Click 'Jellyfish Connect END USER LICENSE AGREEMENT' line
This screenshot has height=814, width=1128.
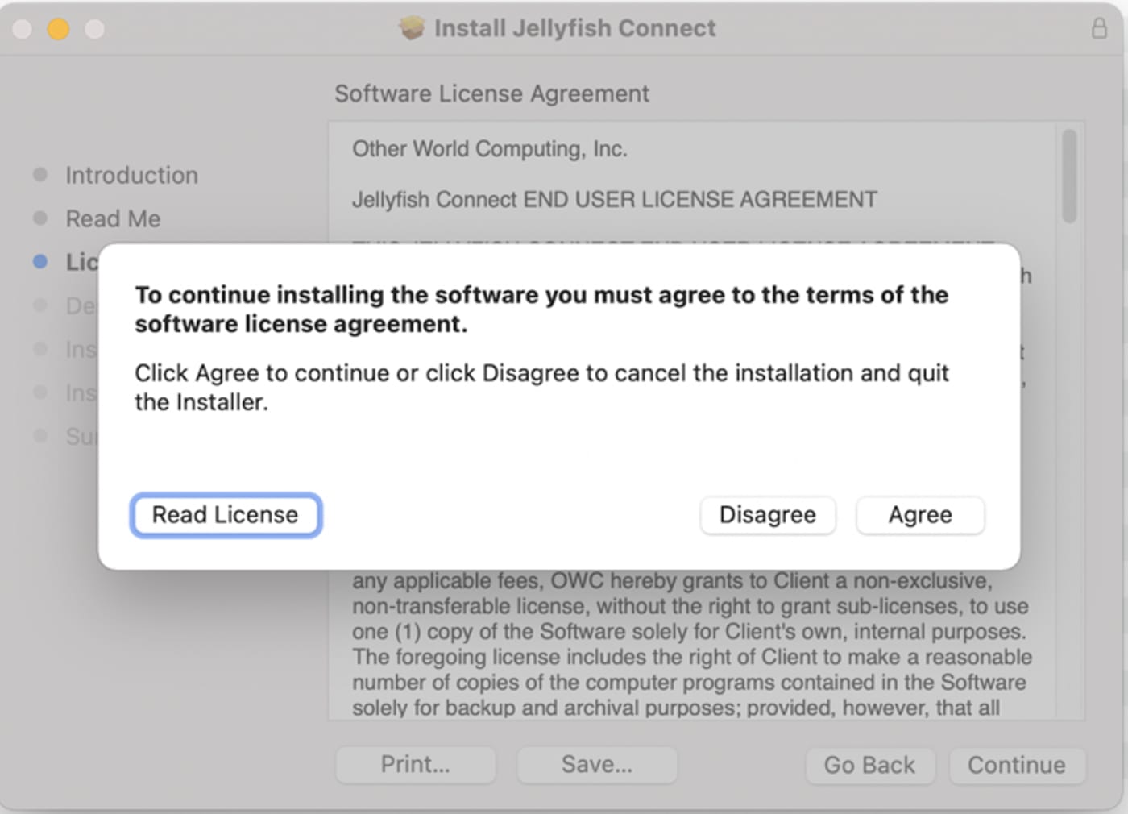coord(614,199)
